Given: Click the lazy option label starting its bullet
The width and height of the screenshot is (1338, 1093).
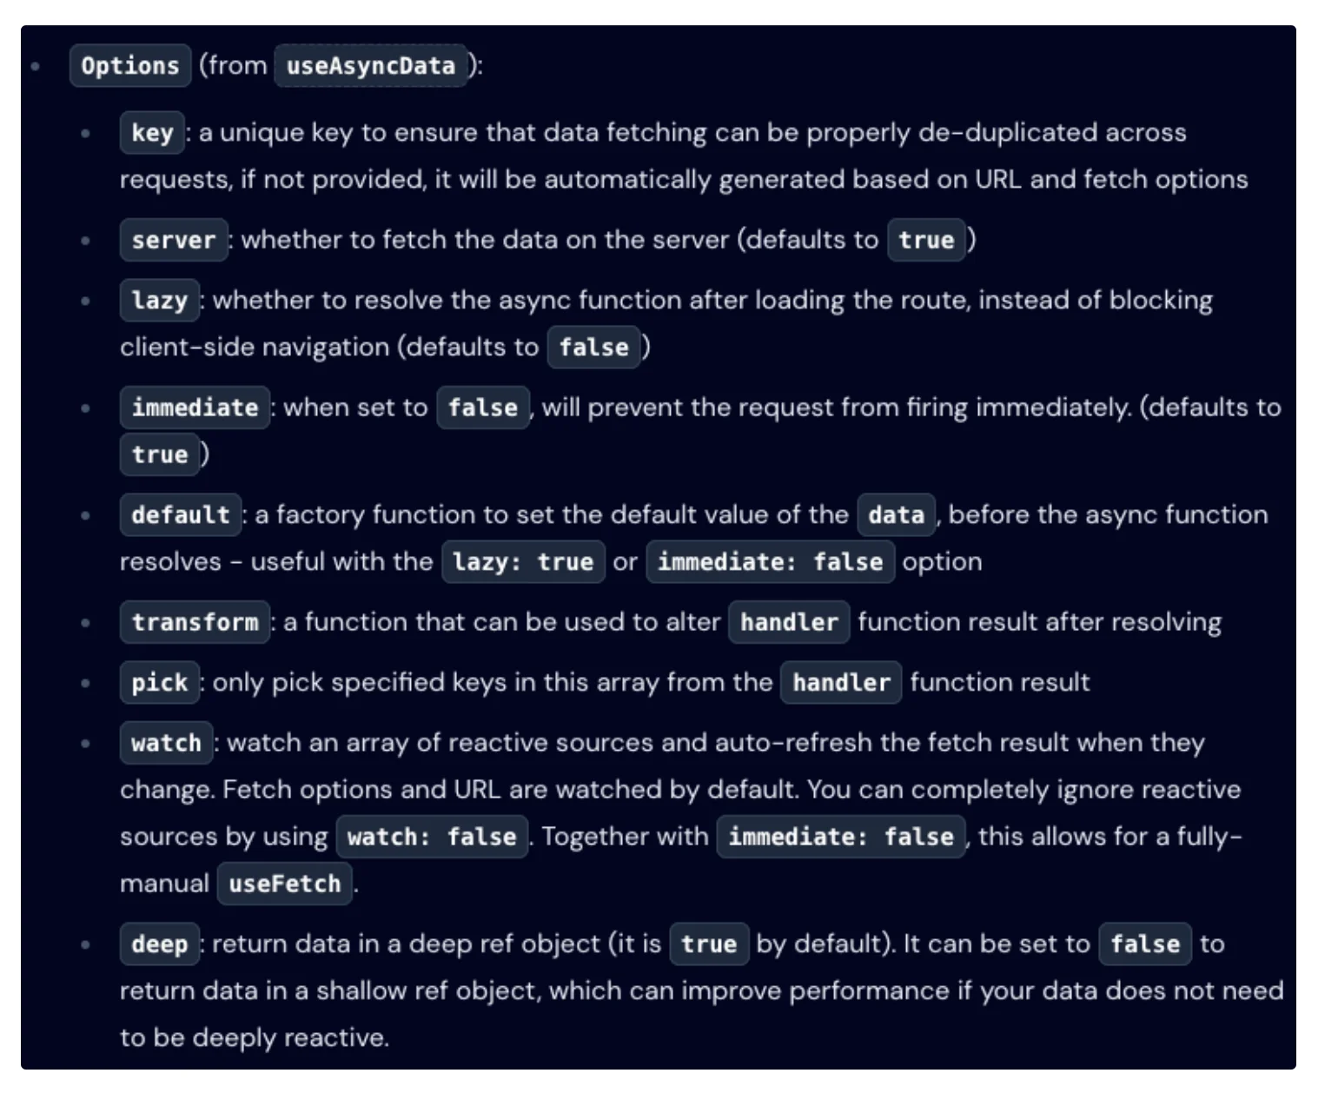Looking at the screenshot, I should (x=160, y=301).
